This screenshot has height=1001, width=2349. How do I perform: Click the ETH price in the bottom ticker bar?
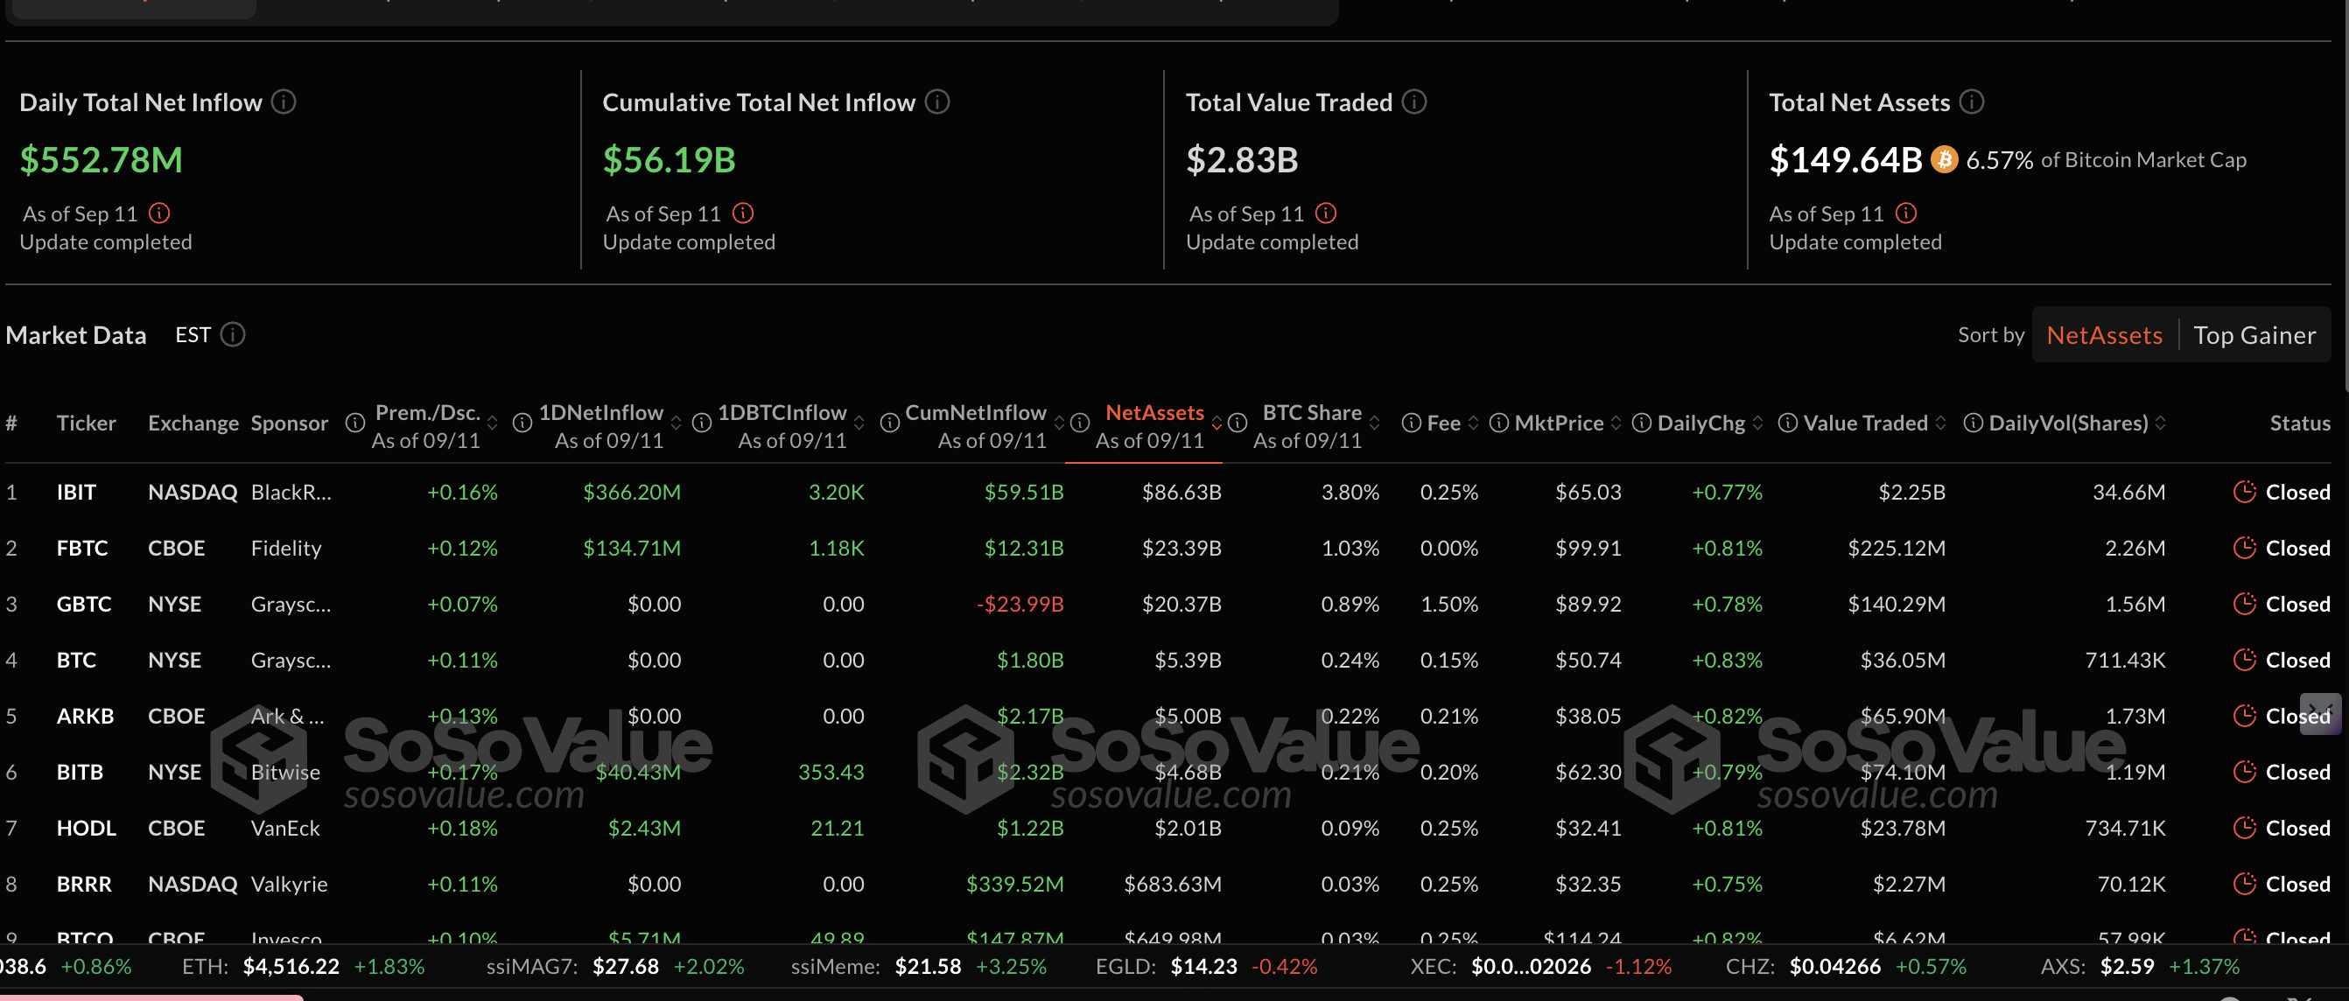pos(290,965)
